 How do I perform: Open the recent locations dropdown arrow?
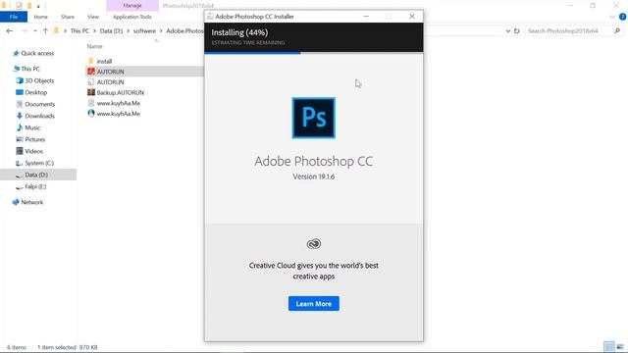click(35, 30)
